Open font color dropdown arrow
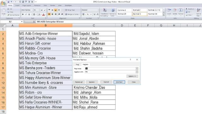This screenshot has width=202, height=114. pyautogui.click(x=45, y=14)
